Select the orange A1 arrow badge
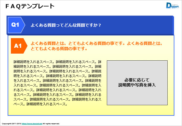This screenshot has height=126, width=182. pyautogui.click(x=18, y=45)
